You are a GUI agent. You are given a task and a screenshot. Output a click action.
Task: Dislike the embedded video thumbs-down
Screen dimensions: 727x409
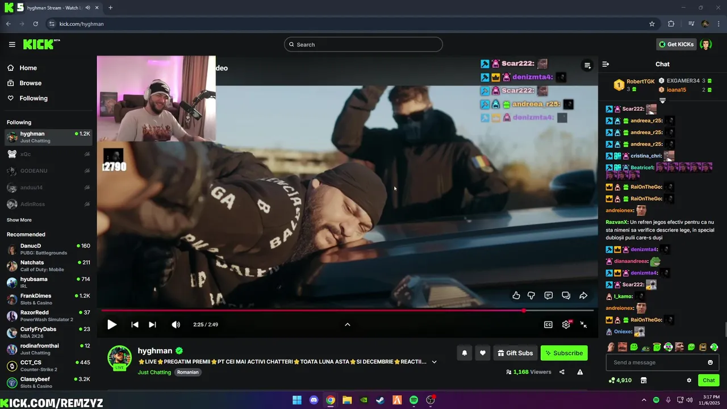point(532,295)
